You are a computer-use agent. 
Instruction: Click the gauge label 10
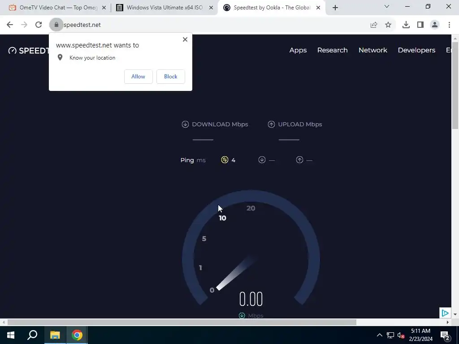pos(222,218)
